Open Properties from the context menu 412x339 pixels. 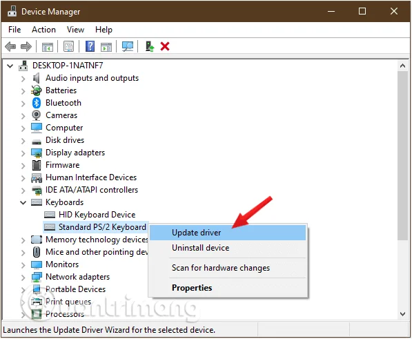pos(228,288)
